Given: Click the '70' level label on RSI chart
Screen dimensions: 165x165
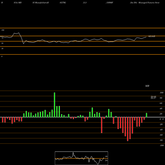Looking at the screenshot, I should coord(2,38).
